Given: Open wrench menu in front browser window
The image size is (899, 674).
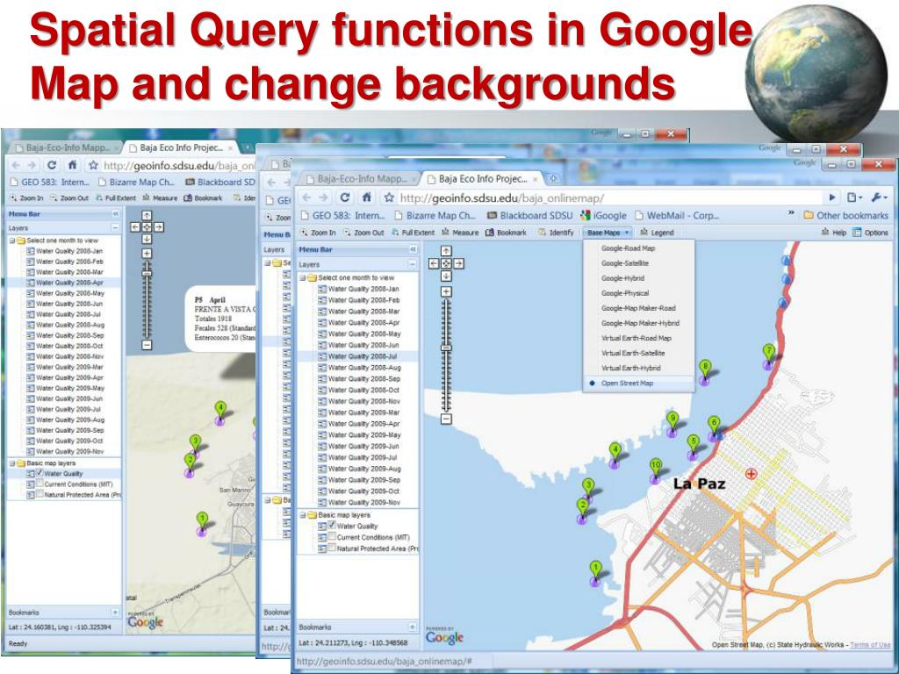Looking at the screenshot, I should coord(878,197).
